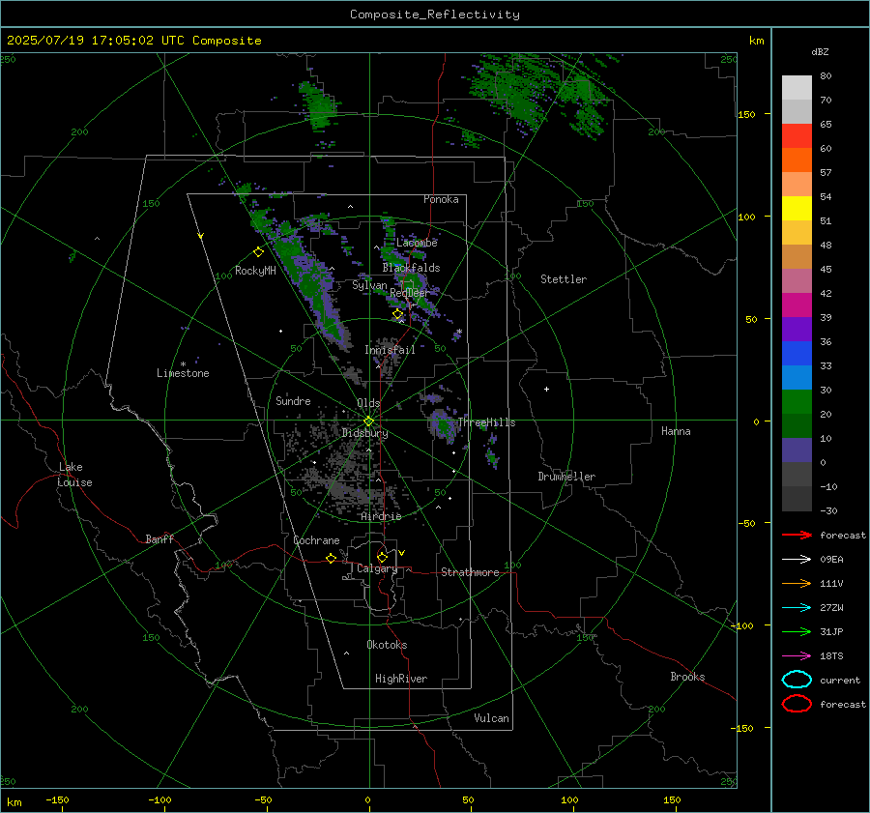Choose purple swatch between 39 and 36
Viewport: 870px width, 813px height.
(x=797, y=330)
